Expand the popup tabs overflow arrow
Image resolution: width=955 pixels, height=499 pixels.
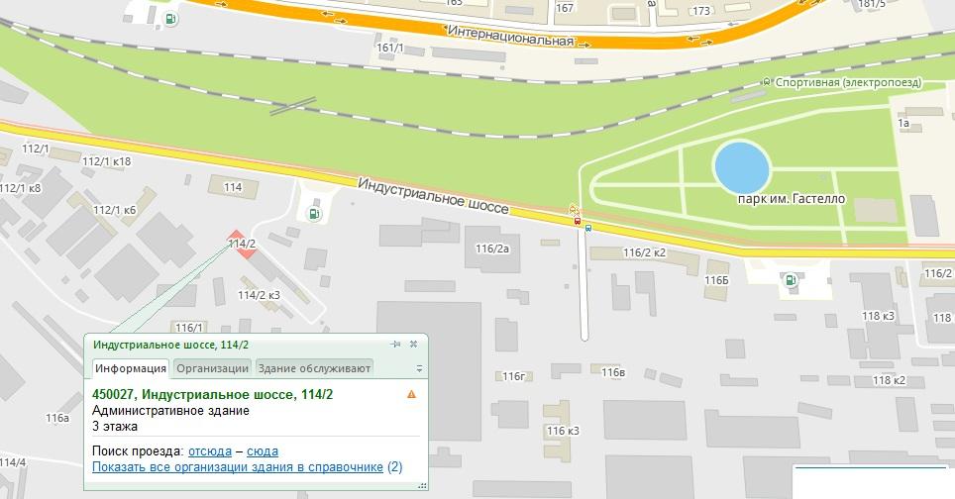tap(419, 368)
